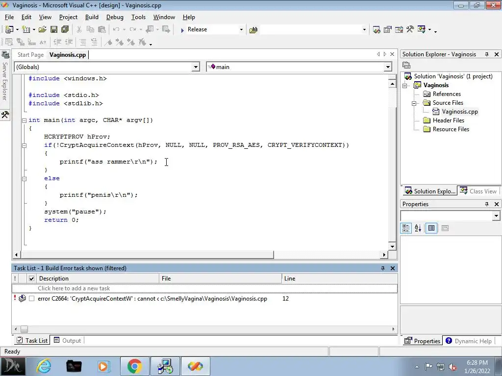The height and width of the screenshot is (376, 502).
Task: Pin the Solution Explorer panel
Action: (x=487, y=54)
